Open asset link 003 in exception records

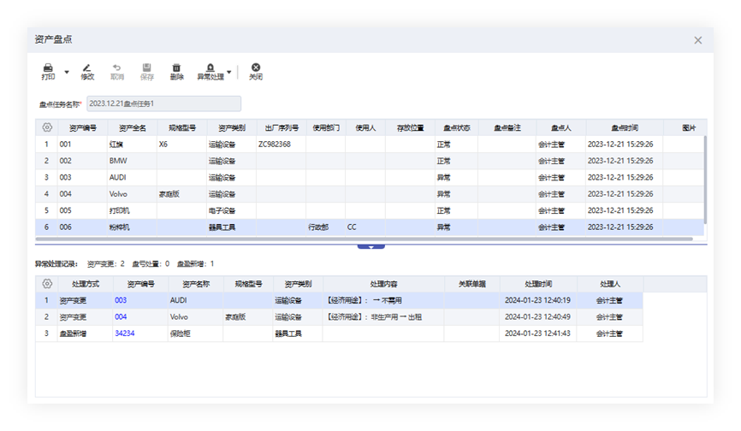point(121,300)
